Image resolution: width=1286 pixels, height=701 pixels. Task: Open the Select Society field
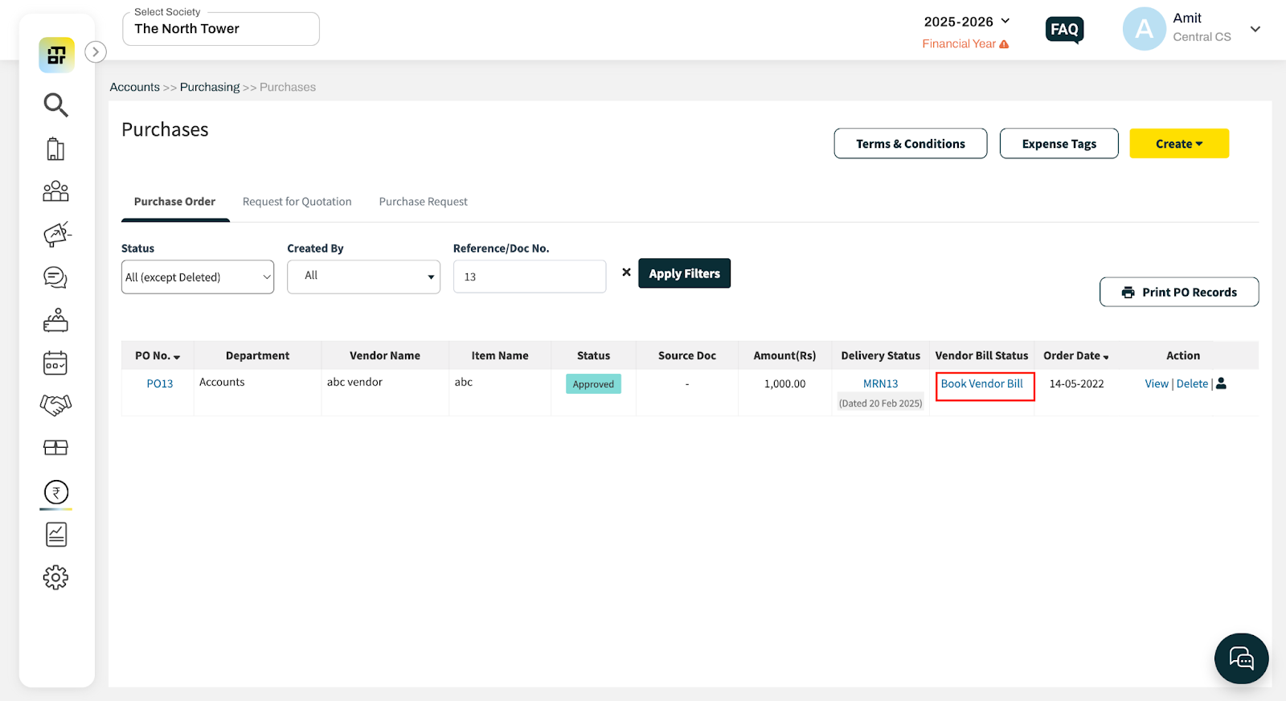[221, 29]
